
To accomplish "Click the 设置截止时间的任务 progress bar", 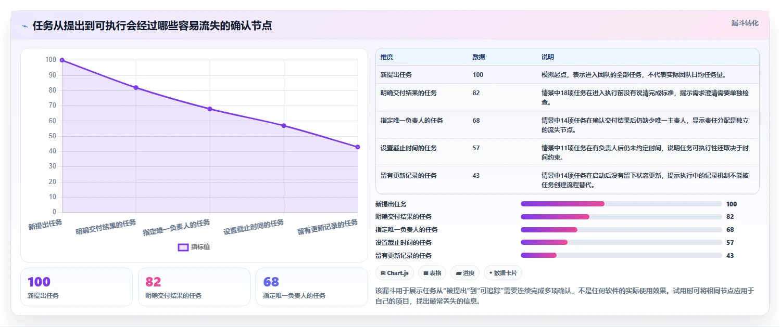I will click(x=621, y=242).
